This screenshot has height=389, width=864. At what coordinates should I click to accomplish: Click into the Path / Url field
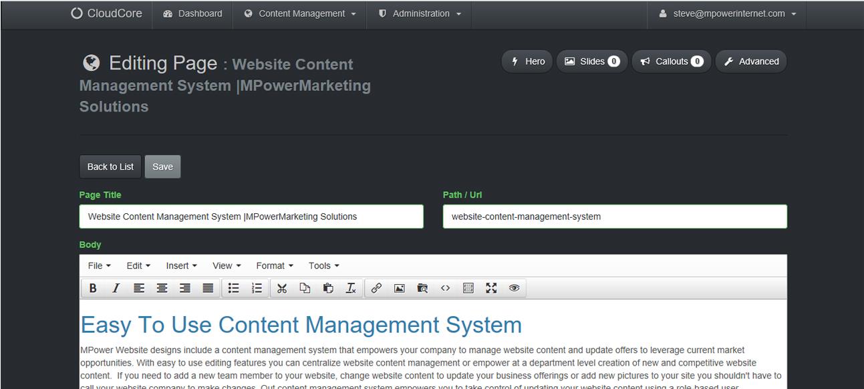pos(614,217)
